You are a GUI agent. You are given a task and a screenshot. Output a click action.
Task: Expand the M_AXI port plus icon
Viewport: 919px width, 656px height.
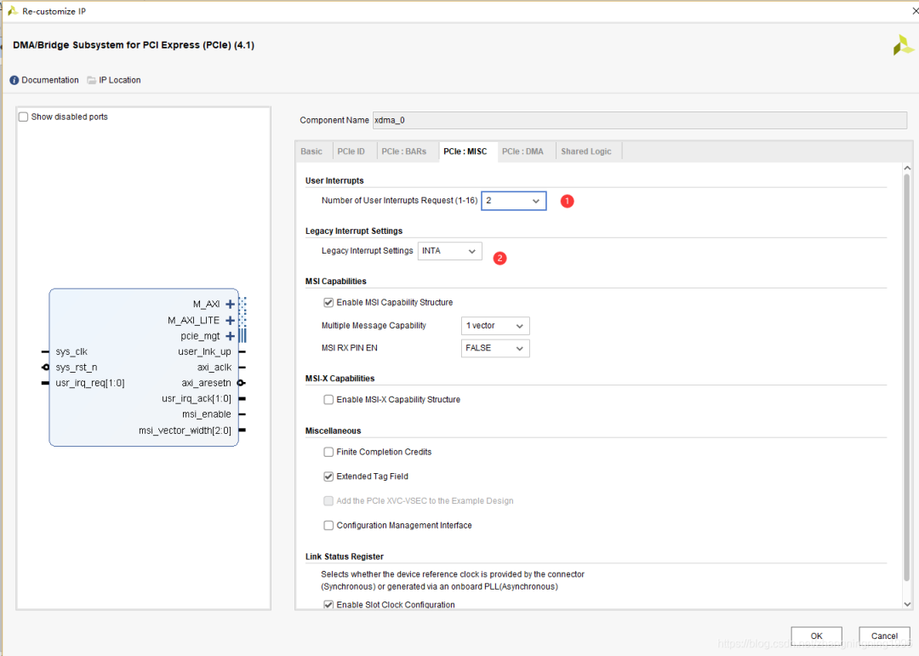coord(230,304)
